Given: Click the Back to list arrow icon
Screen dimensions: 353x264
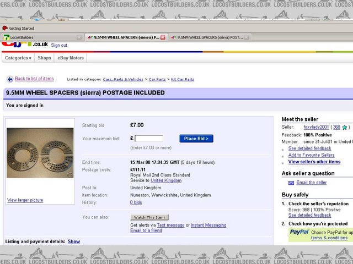Looking at the screenshot, I should tap(10, 79).
